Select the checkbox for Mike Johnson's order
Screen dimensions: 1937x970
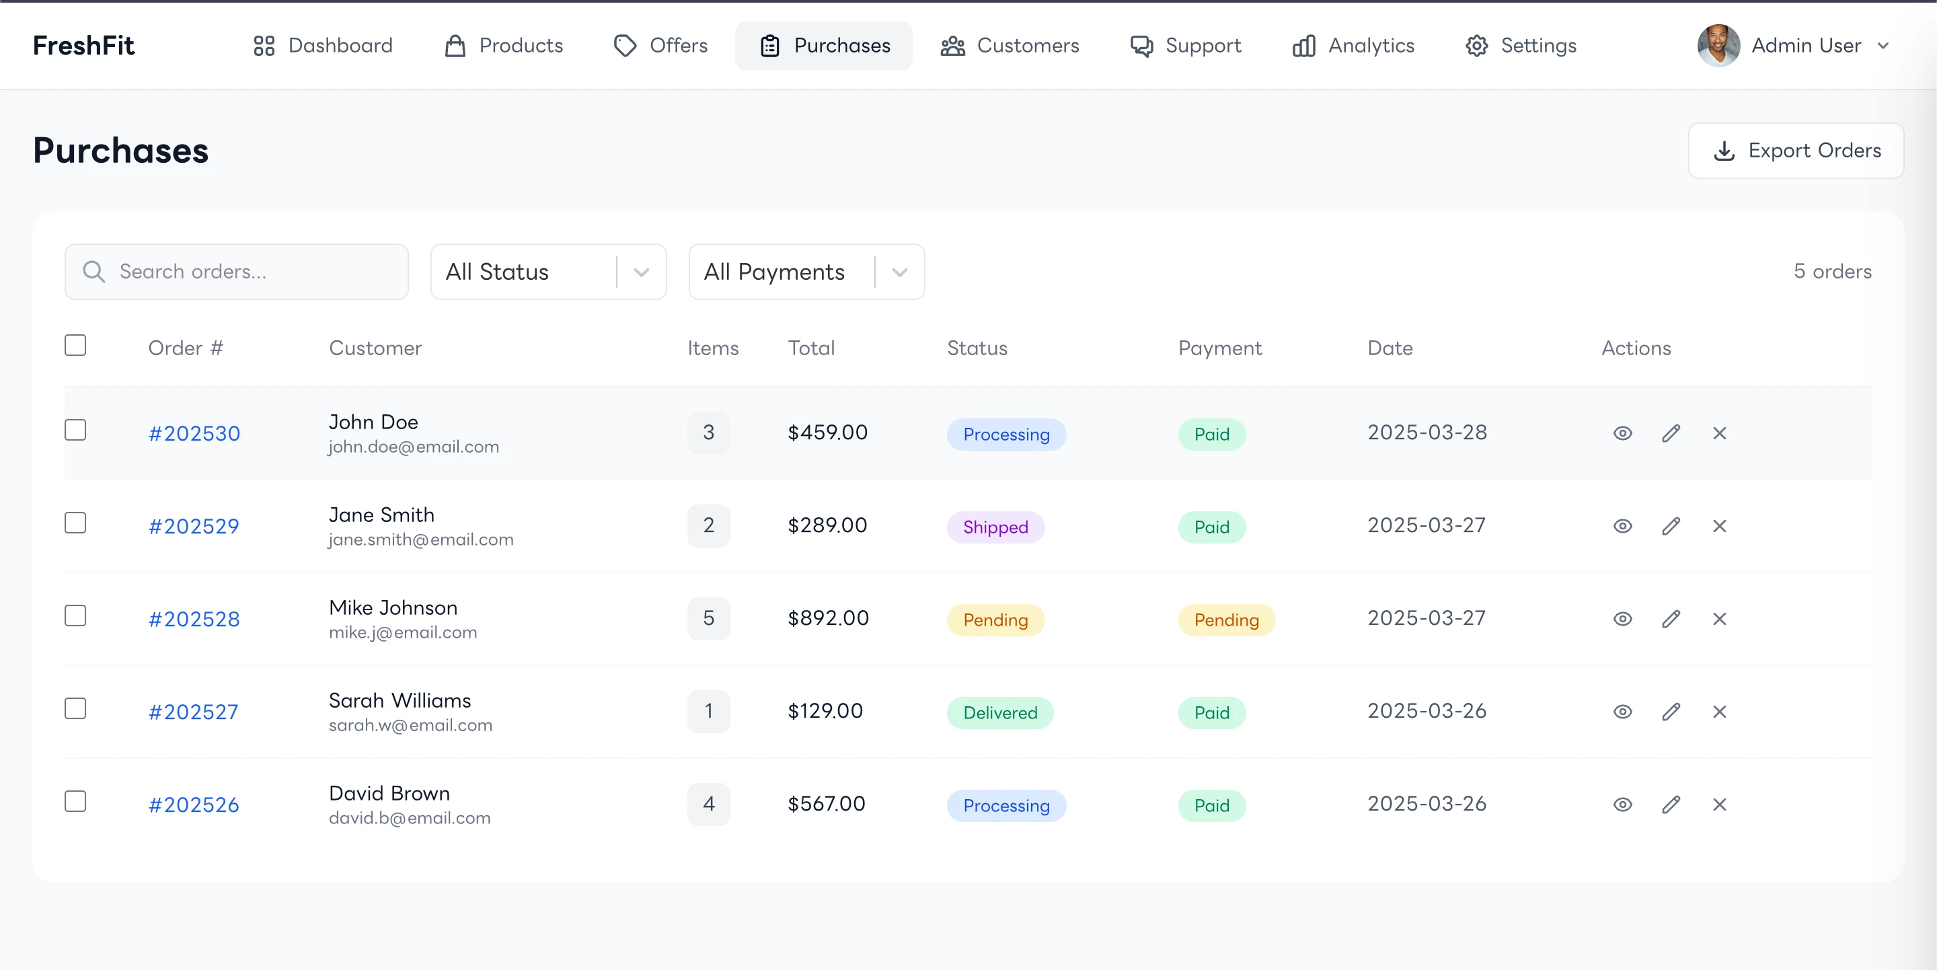(x=75, y=616)
